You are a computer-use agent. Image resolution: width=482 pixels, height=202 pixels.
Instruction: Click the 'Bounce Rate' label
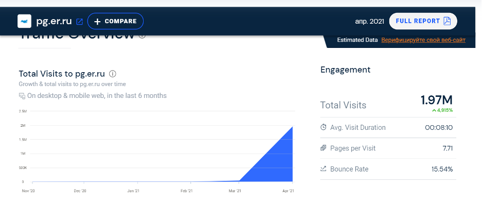(x=349, y=169)
